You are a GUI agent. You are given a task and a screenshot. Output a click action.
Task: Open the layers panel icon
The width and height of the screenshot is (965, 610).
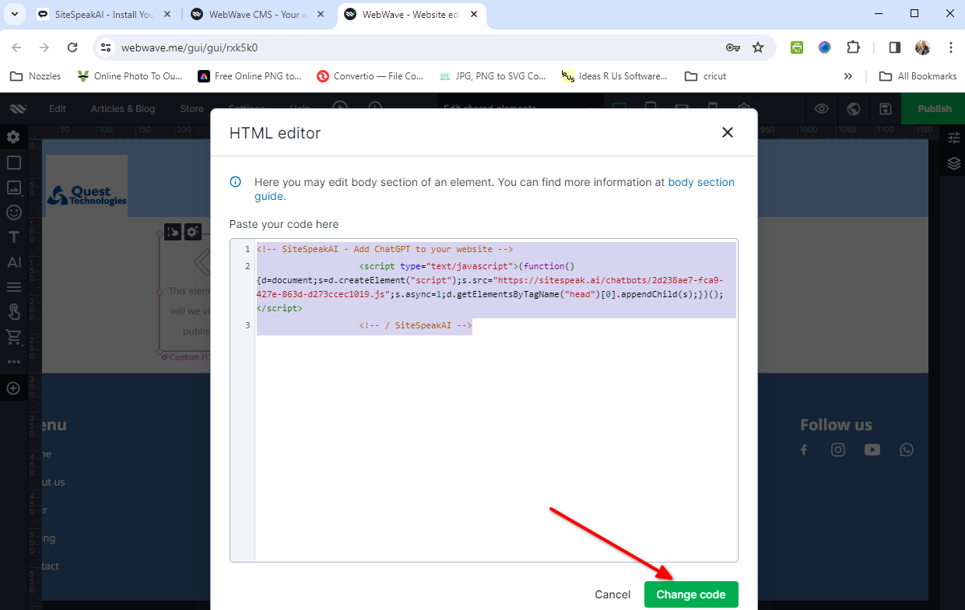pos(954,163)
